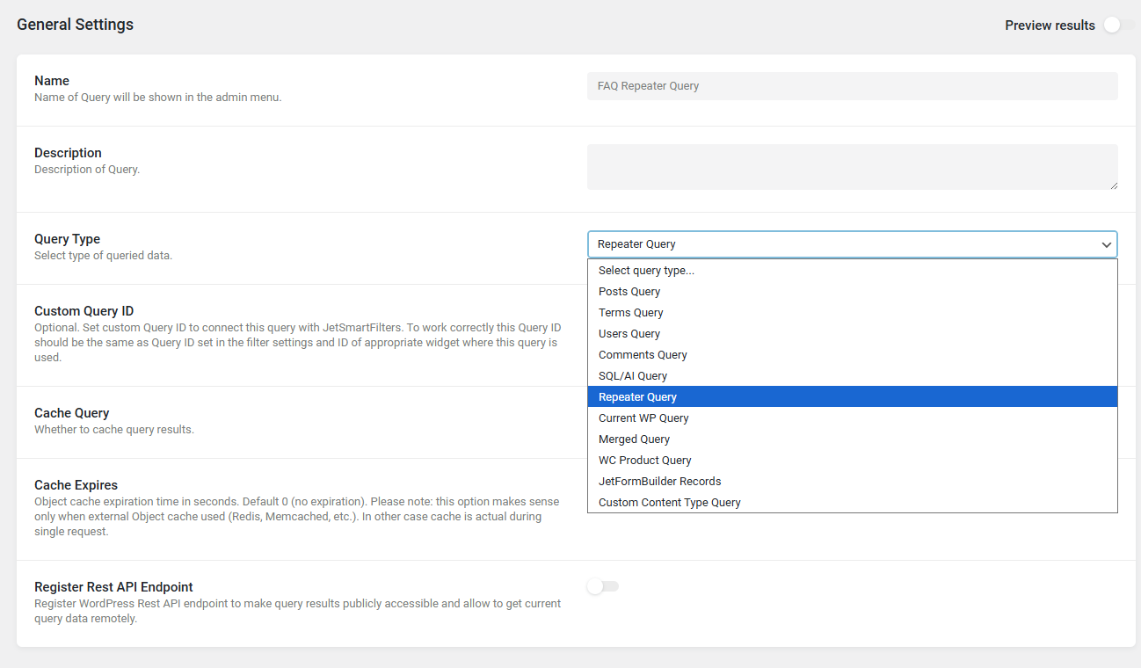Choose Posts Query option

[x=629, y=292]
